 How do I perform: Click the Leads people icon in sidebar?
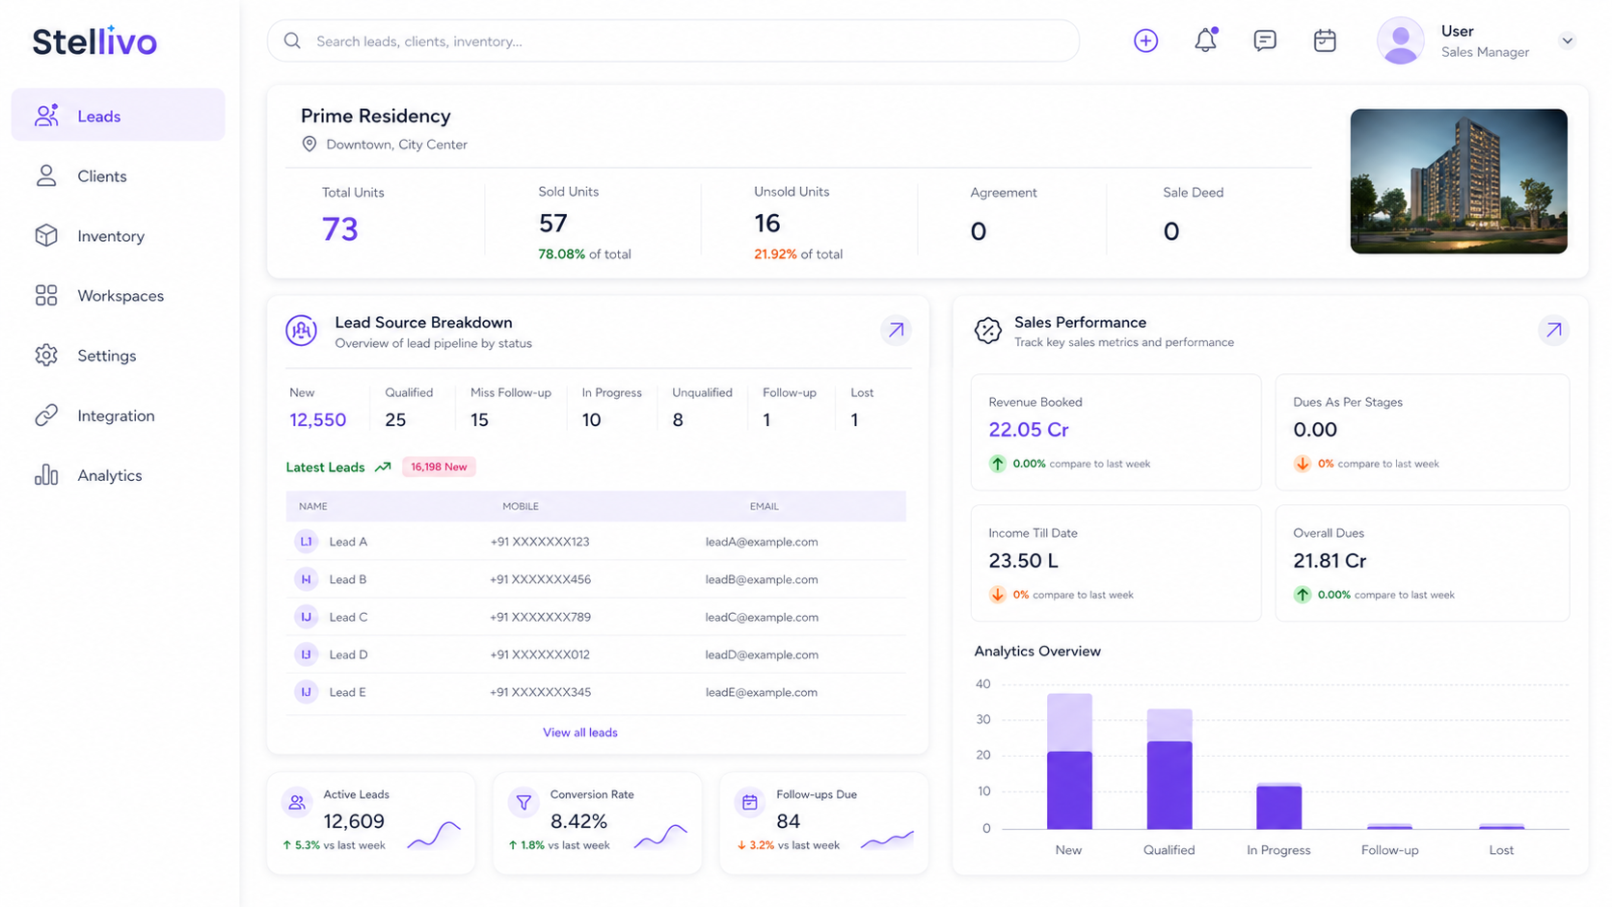46,116
